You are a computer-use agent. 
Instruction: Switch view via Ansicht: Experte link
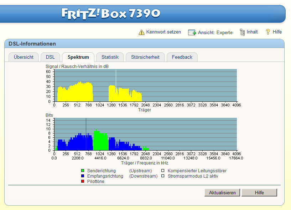(215, 32)
